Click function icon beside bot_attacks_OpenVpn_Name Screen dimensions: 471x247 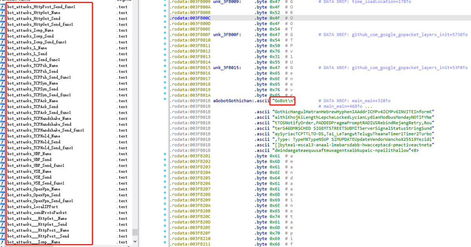pos(3,189)
